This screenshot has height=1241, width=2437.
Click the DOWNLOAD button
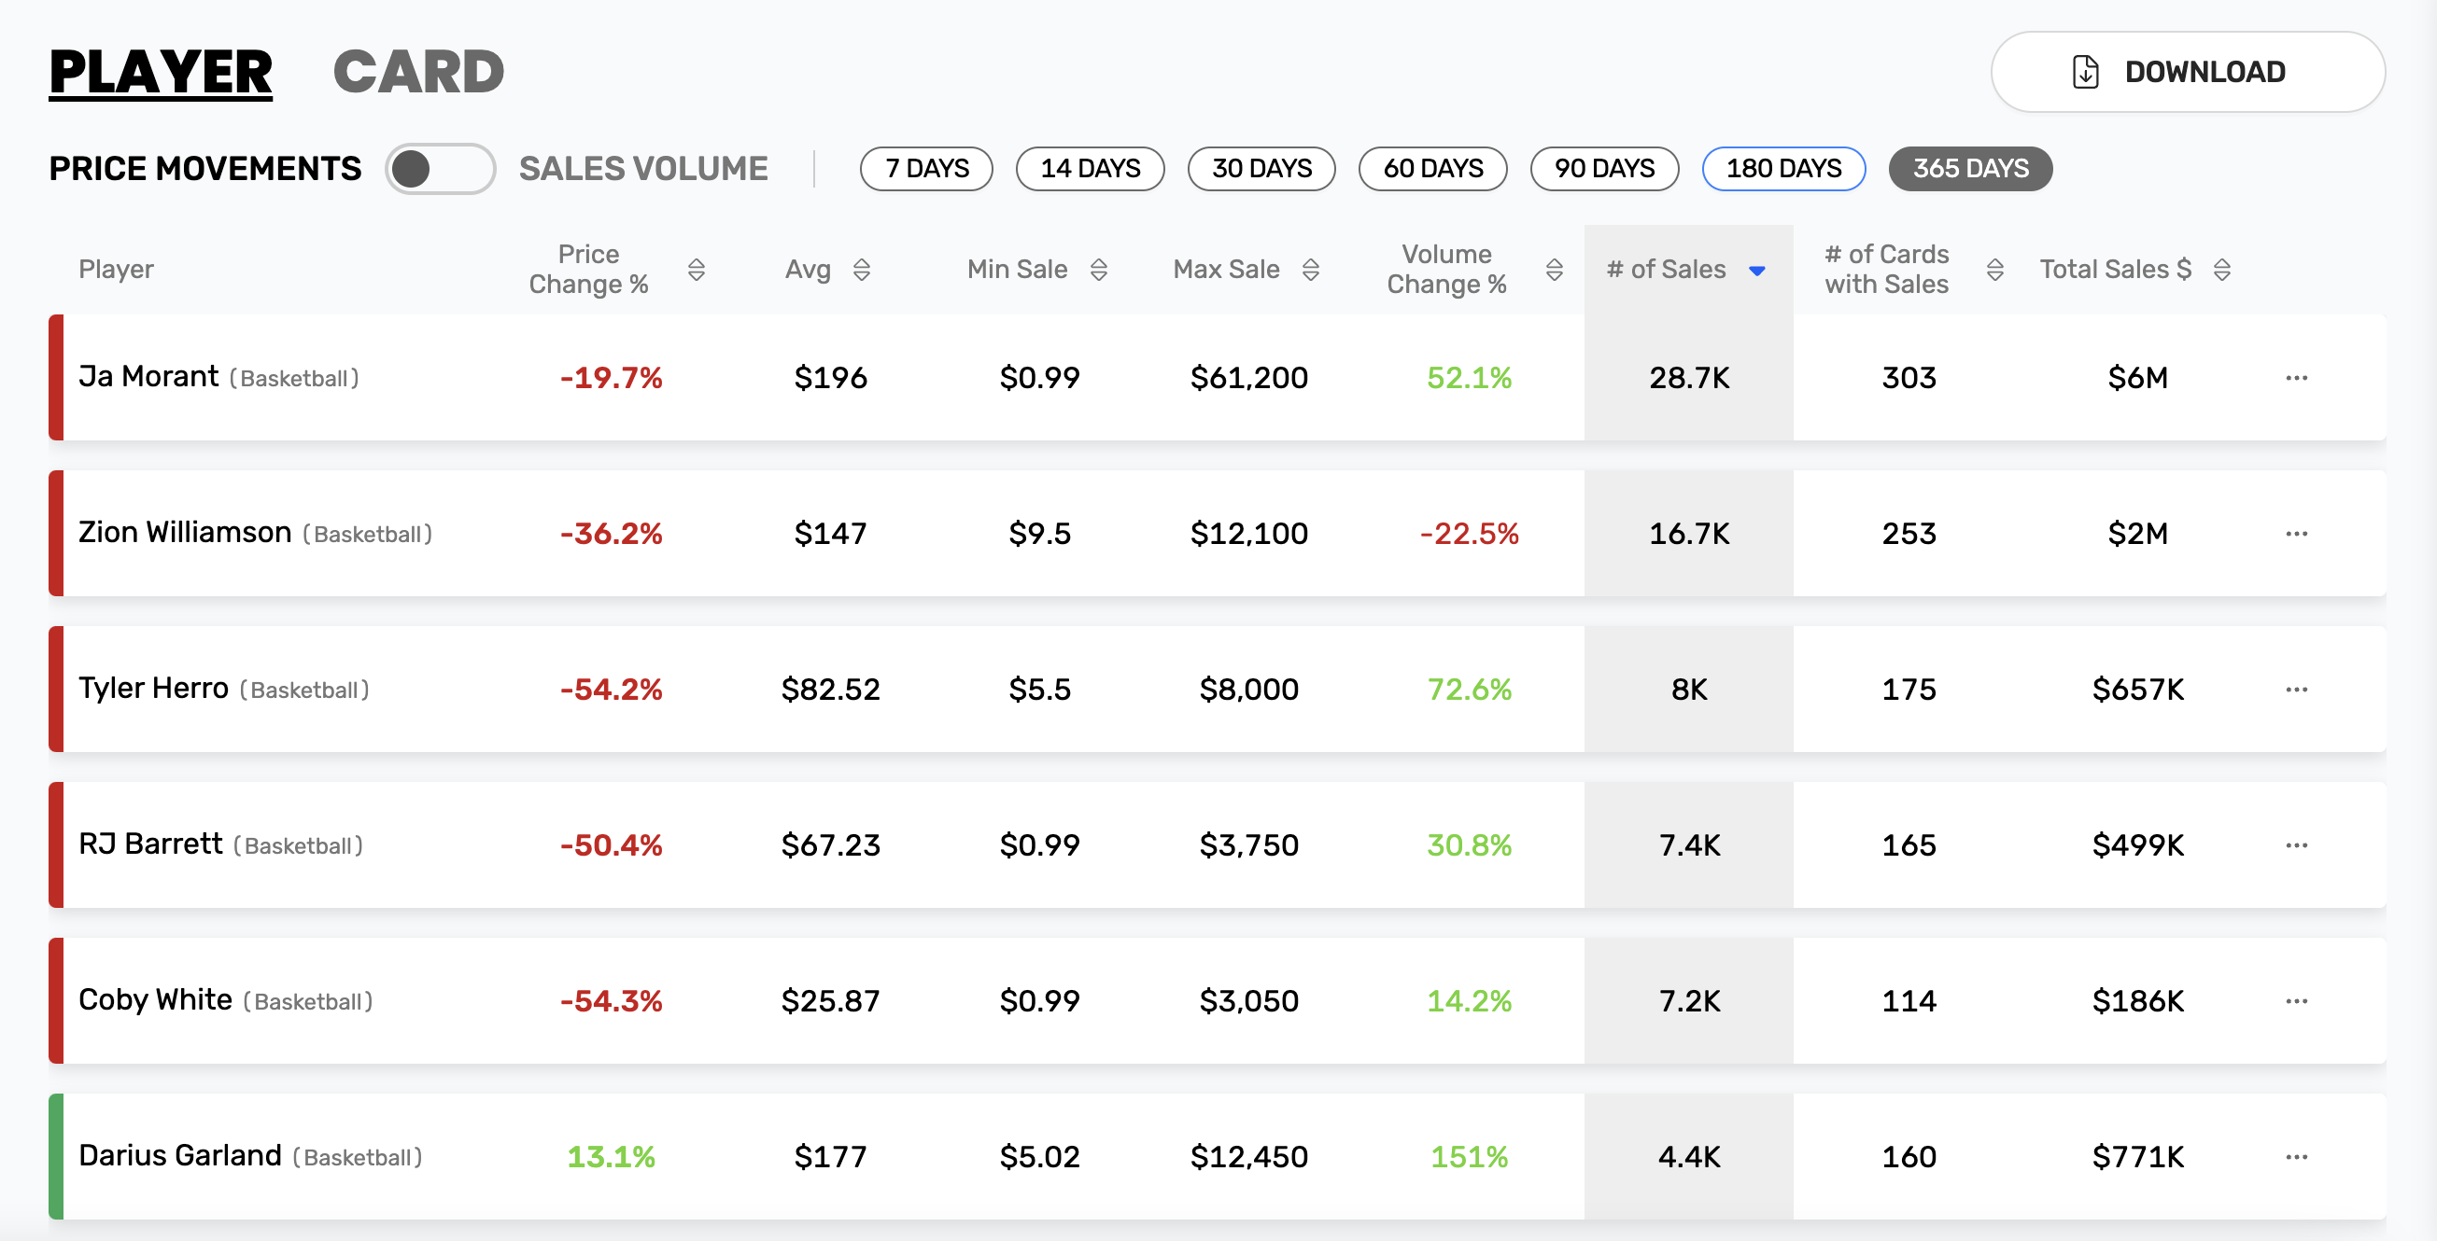coord(2189,72)
